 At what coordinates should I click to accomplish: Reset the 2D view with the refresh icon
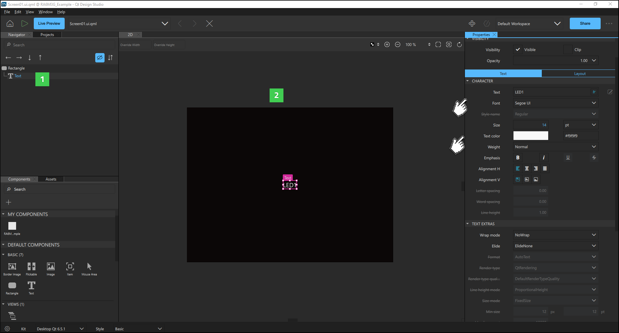click(x=459, y=45)
